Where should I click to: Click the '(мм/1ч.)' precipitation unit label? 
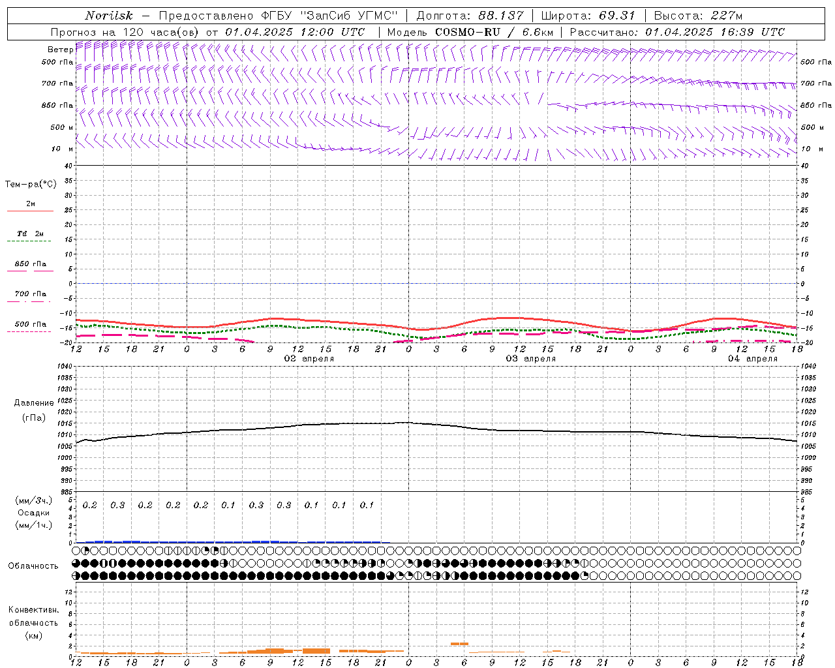pos(34,525)
